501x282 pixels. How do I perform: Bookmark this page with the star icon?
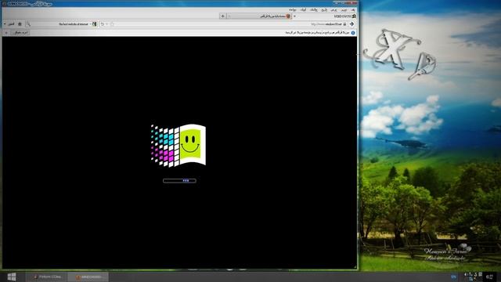[112, 24]
